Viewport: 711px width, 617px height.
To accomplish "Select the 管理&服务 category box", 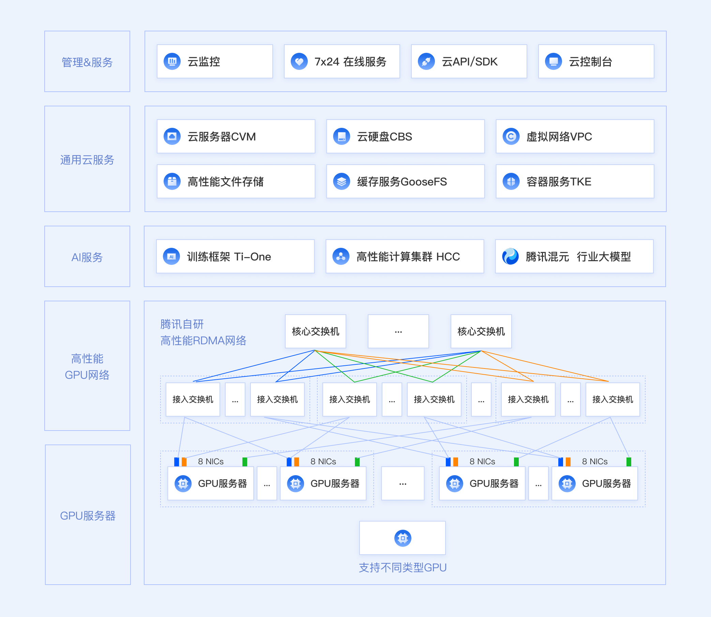I will point(87,61).
